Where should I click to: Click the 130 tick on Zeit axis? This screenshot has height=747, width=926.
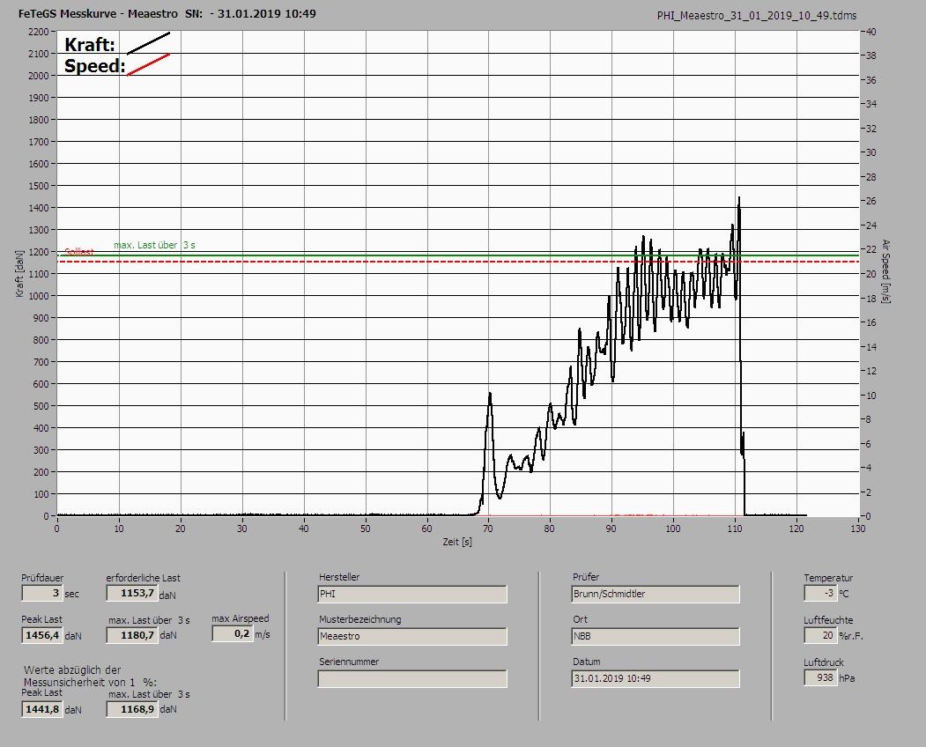click(858, 529)
